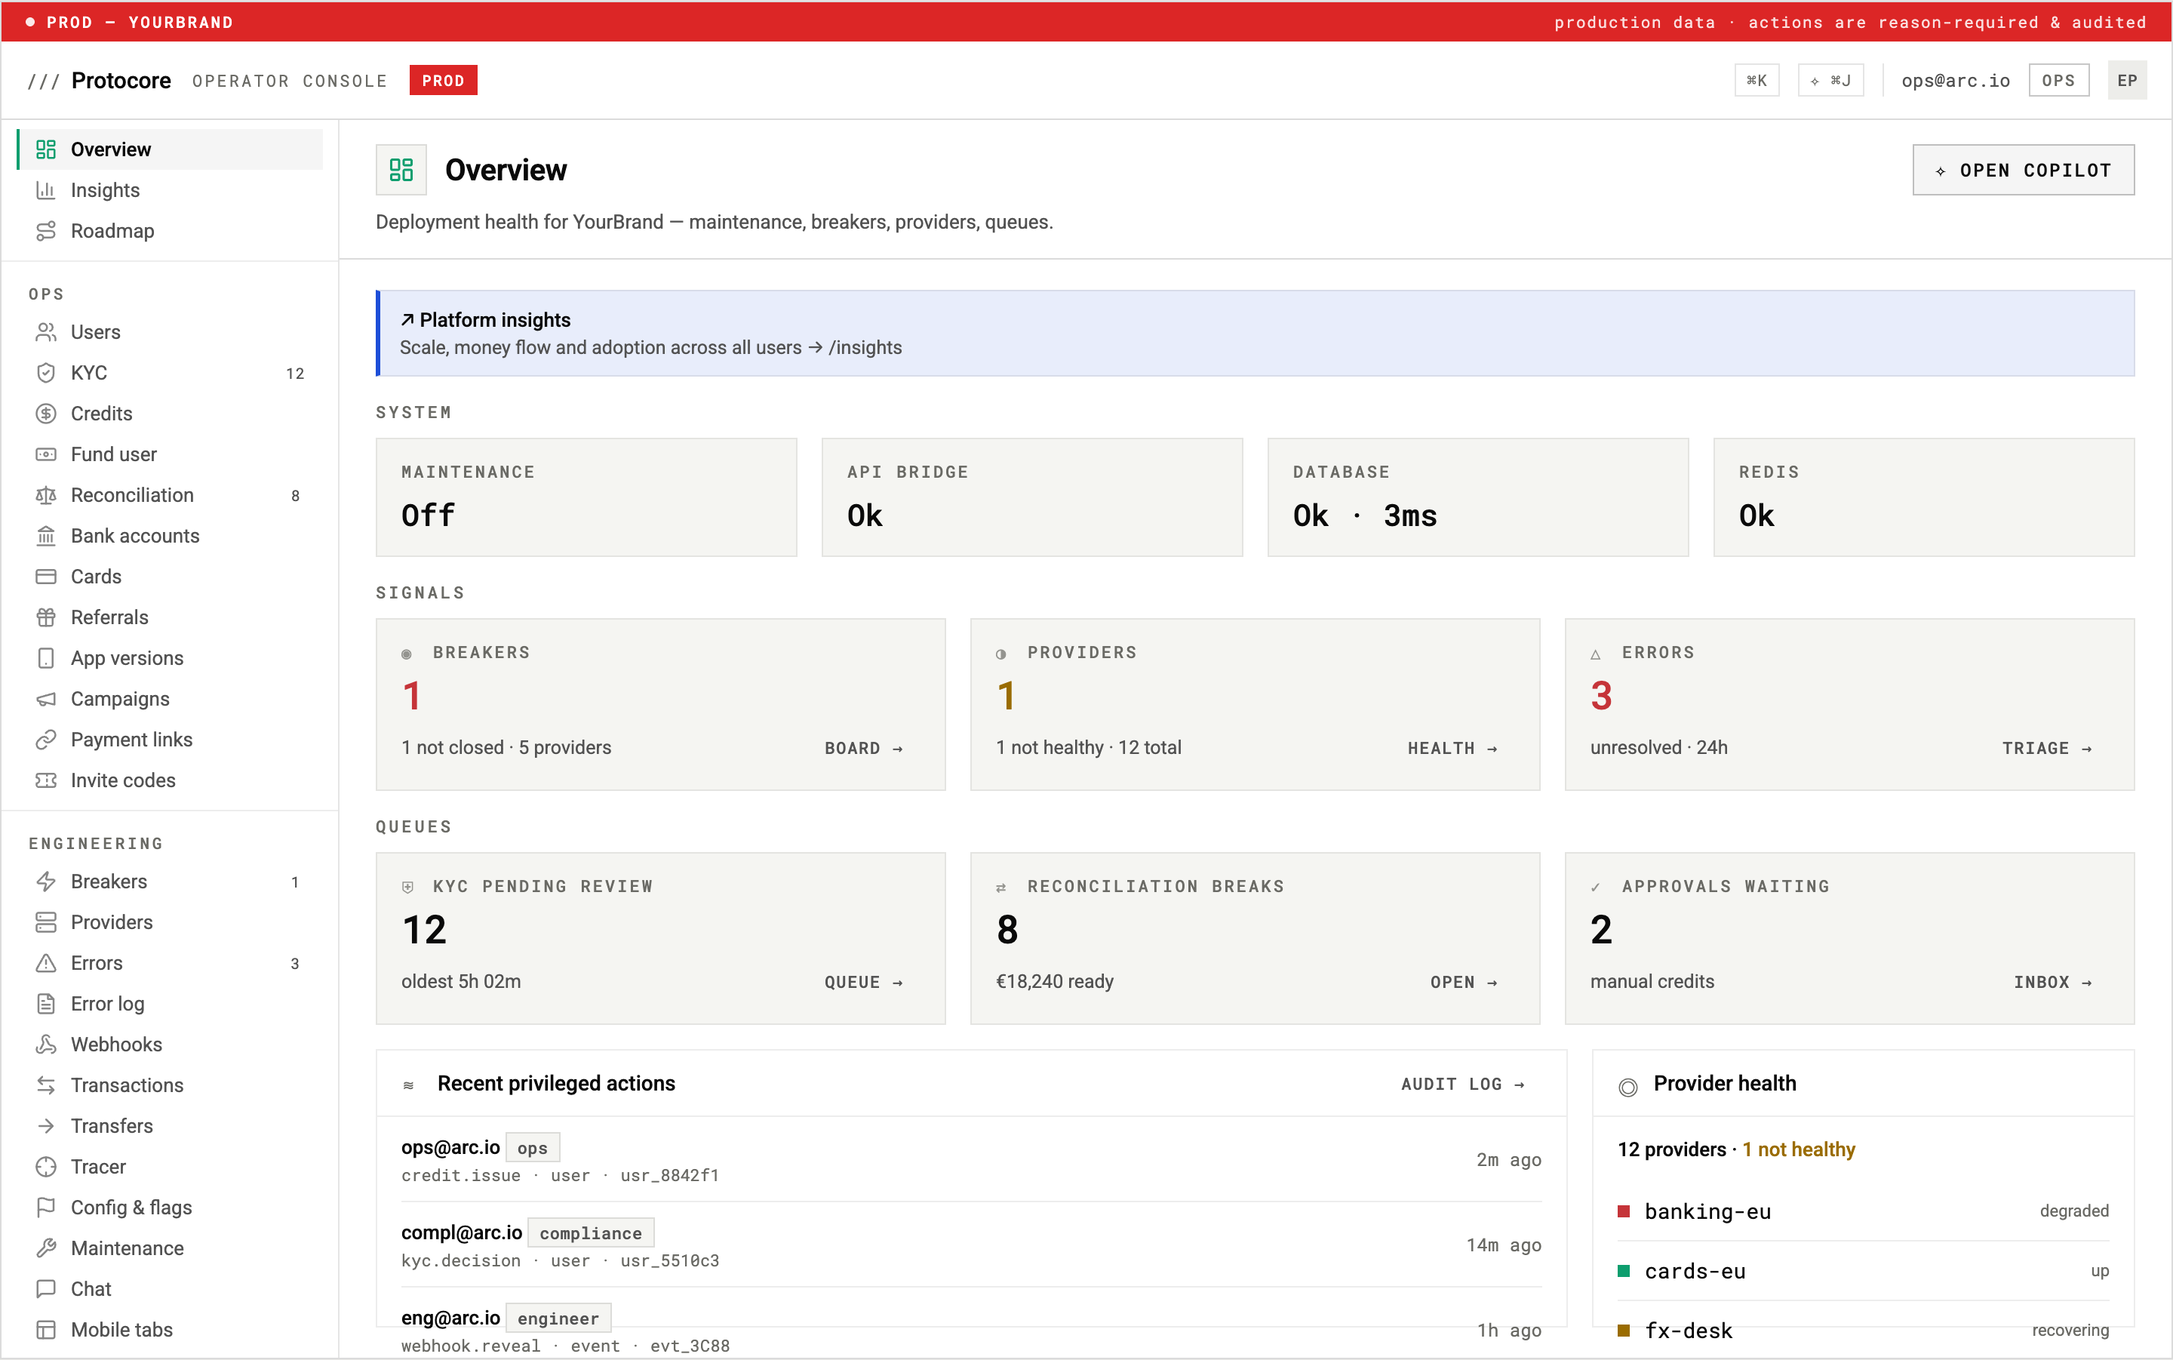
Task: Open the Error log page
Action: click(169, 1004)
